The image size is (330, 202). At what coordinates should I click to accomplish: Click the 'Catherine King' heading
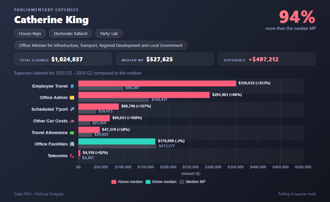pyautogui.click(x=51, y=20)
